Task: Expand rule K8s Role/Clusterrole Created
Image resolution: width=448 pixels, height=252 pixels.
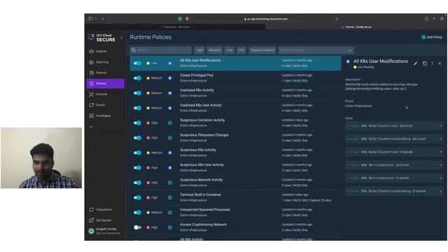Action: point(394,152)
